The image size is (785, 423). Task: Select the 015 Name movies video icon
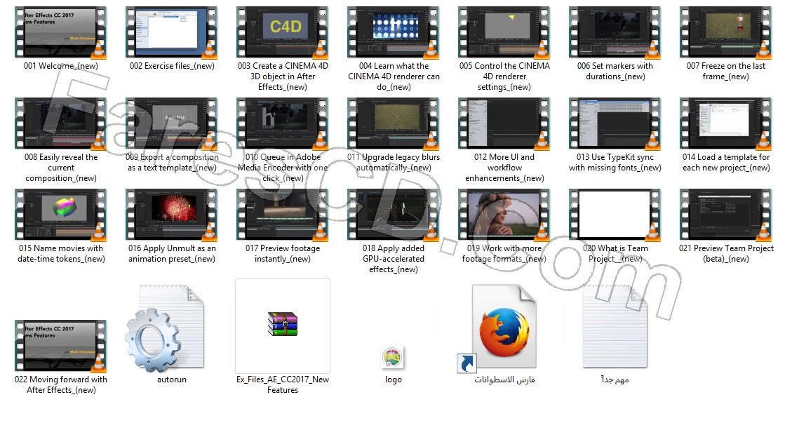pos(60,215)
